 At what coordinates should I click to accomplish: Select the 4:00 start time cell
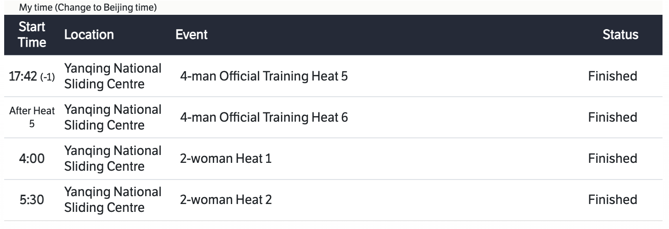point(32,159)
